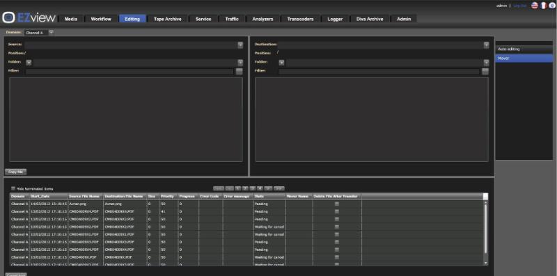Click into the source Filter field

click(x=129, y=72)
